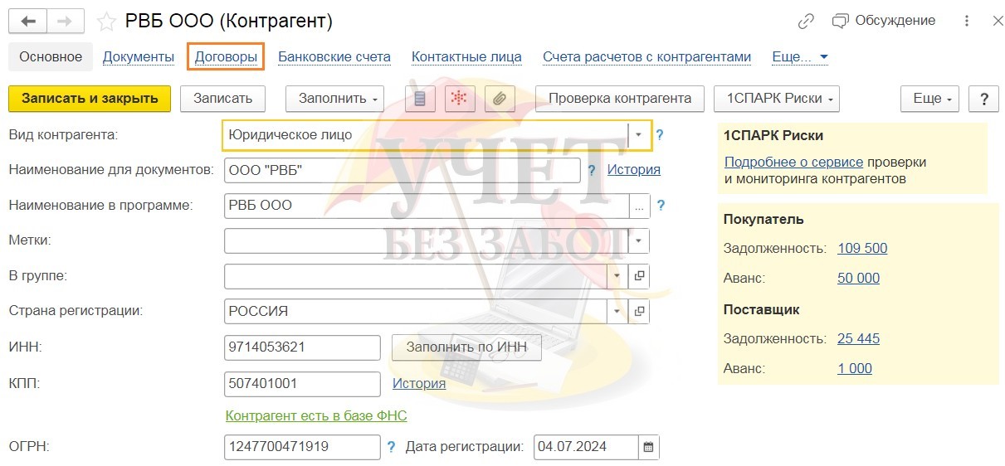Expand Вид контрагента dropdown arrow
The height and width of the screenshot is (466, 1005).
[x=639, y=135]
